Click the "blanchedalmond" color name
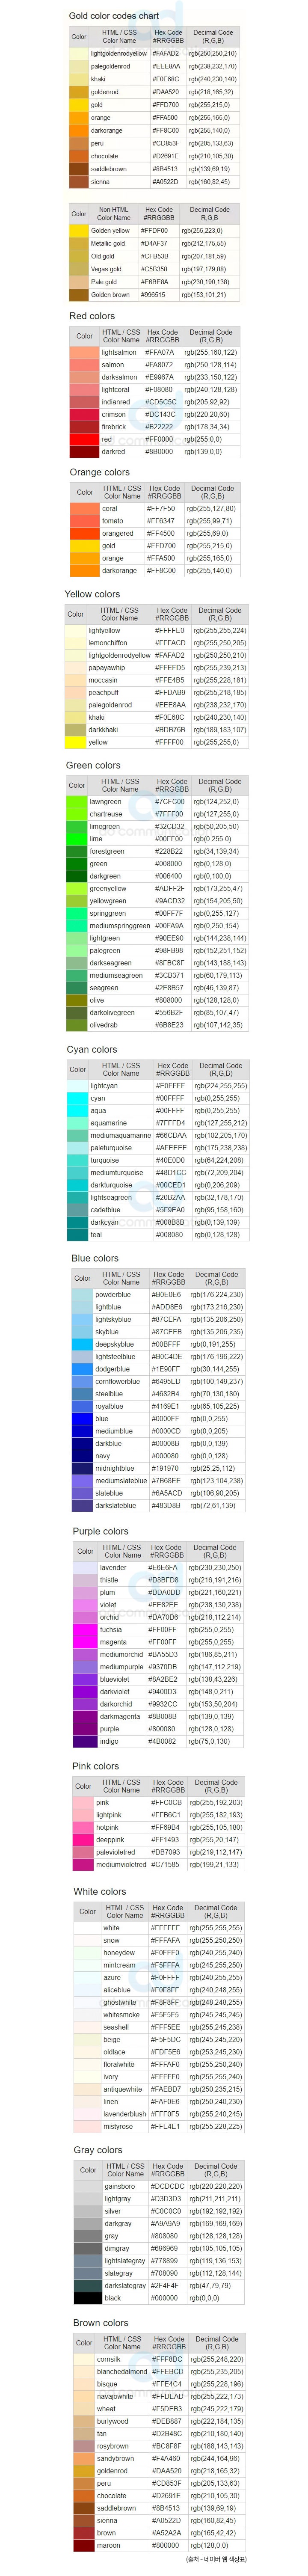The image size is (308, 2576). 122,2372
